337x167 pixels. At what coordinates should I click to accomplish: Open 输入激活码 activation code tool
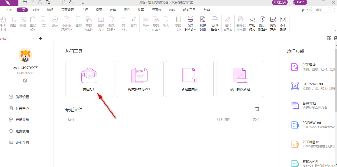262,23
